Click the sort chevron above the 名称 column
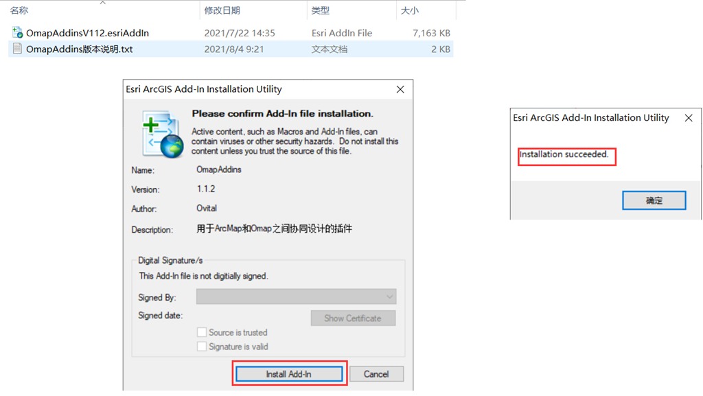Screen dimensions: 703x396 pyautogui.click(x=103, y=3)
